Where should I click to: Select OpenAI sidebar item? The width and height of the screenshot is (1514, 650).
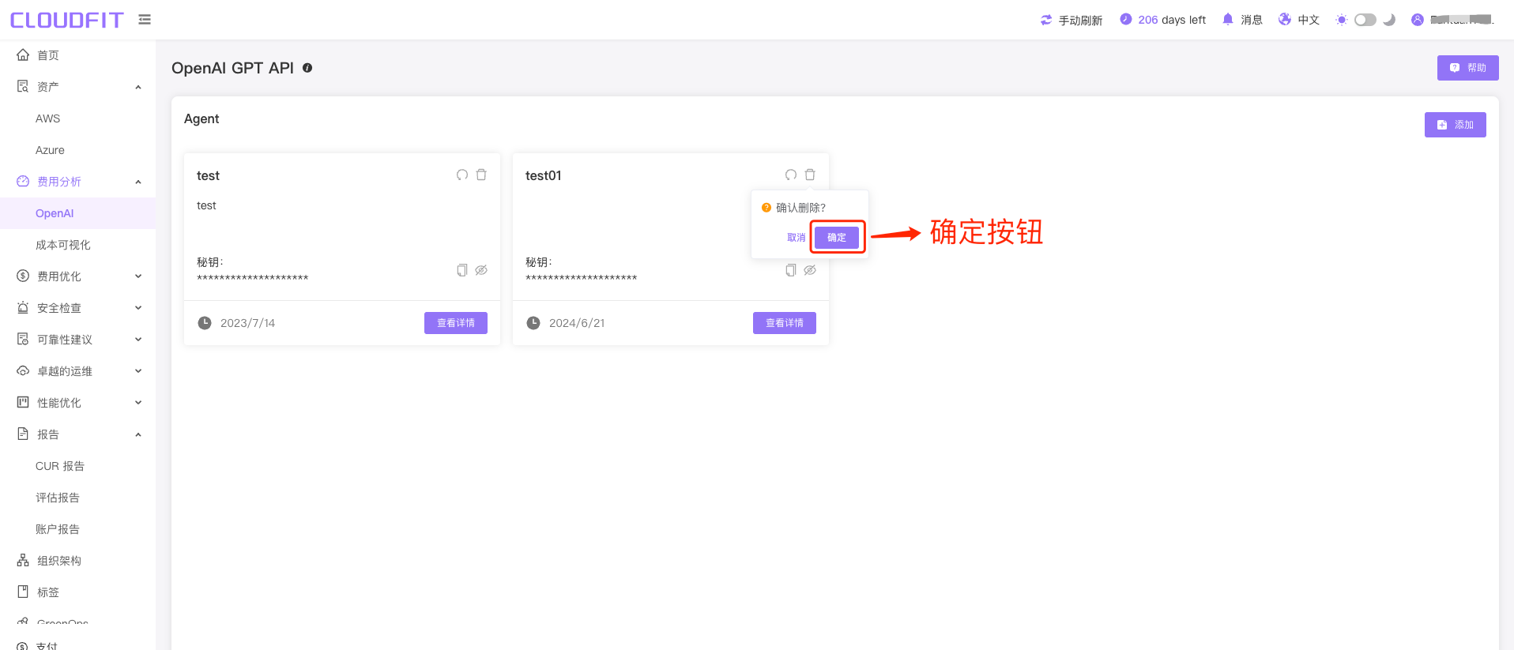click(77, 213)
